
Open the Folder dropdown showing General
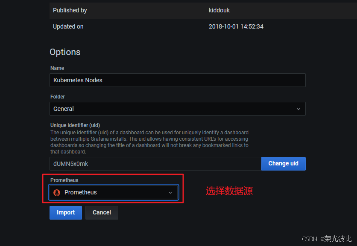178,109
